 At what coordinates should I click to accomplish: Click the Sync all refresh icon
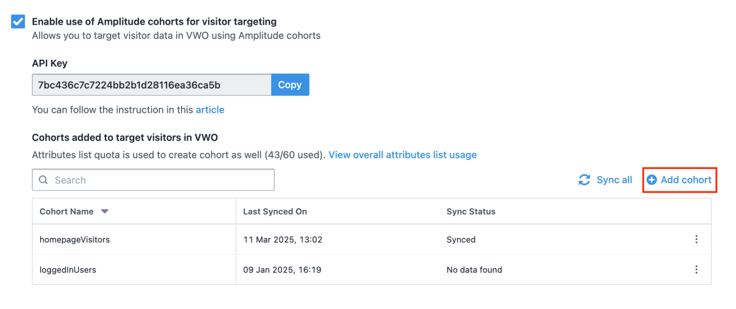pos(584,180)
